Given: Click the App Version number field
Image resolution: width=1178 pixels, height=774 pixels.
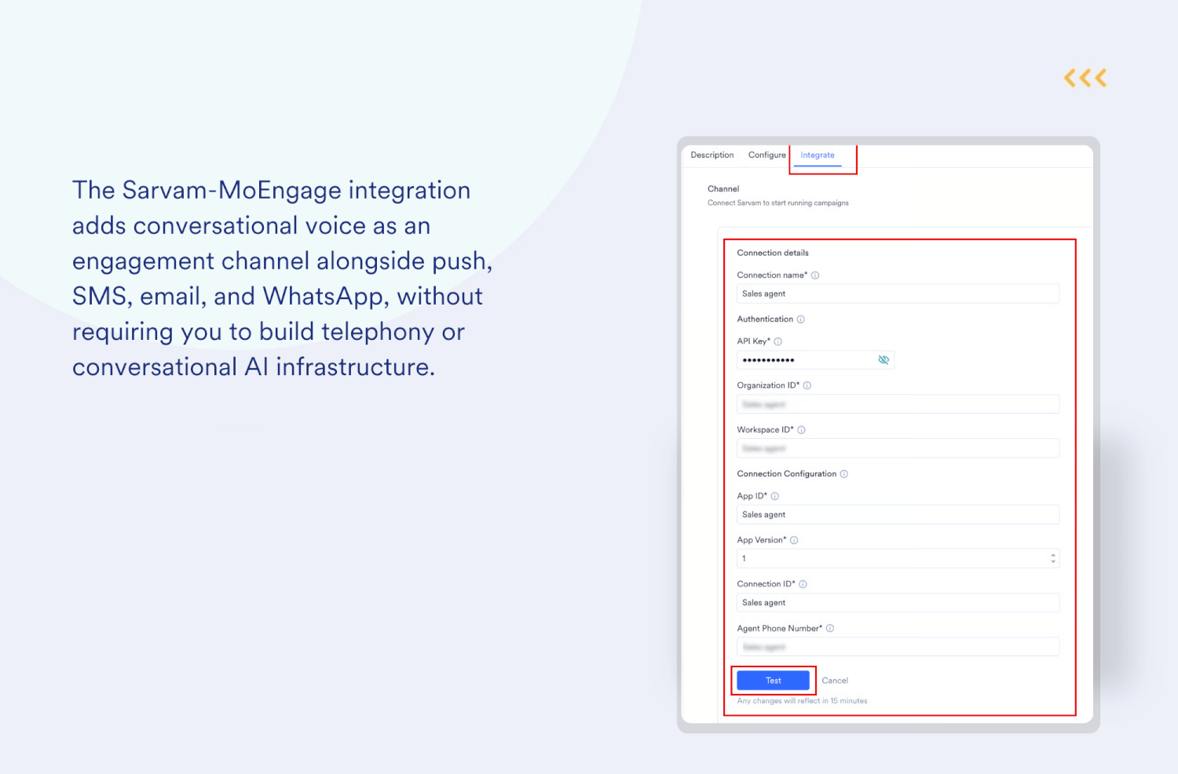Looking at the screenshot, I should coord(898,559).
